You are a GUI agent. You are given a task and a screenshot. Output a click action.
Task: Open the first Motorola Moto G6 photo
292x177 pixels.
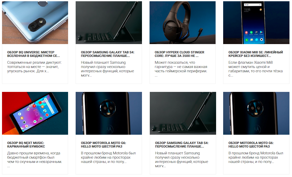pyautogui.click(x=109, y=113)
